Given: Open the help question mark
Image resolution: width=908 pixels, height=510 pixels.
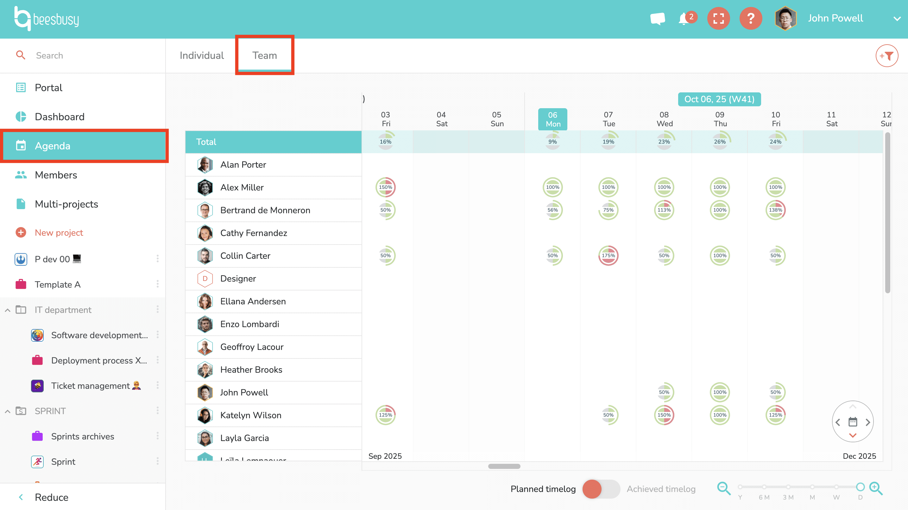Looking at the screenshot, I should coord(751,18).
